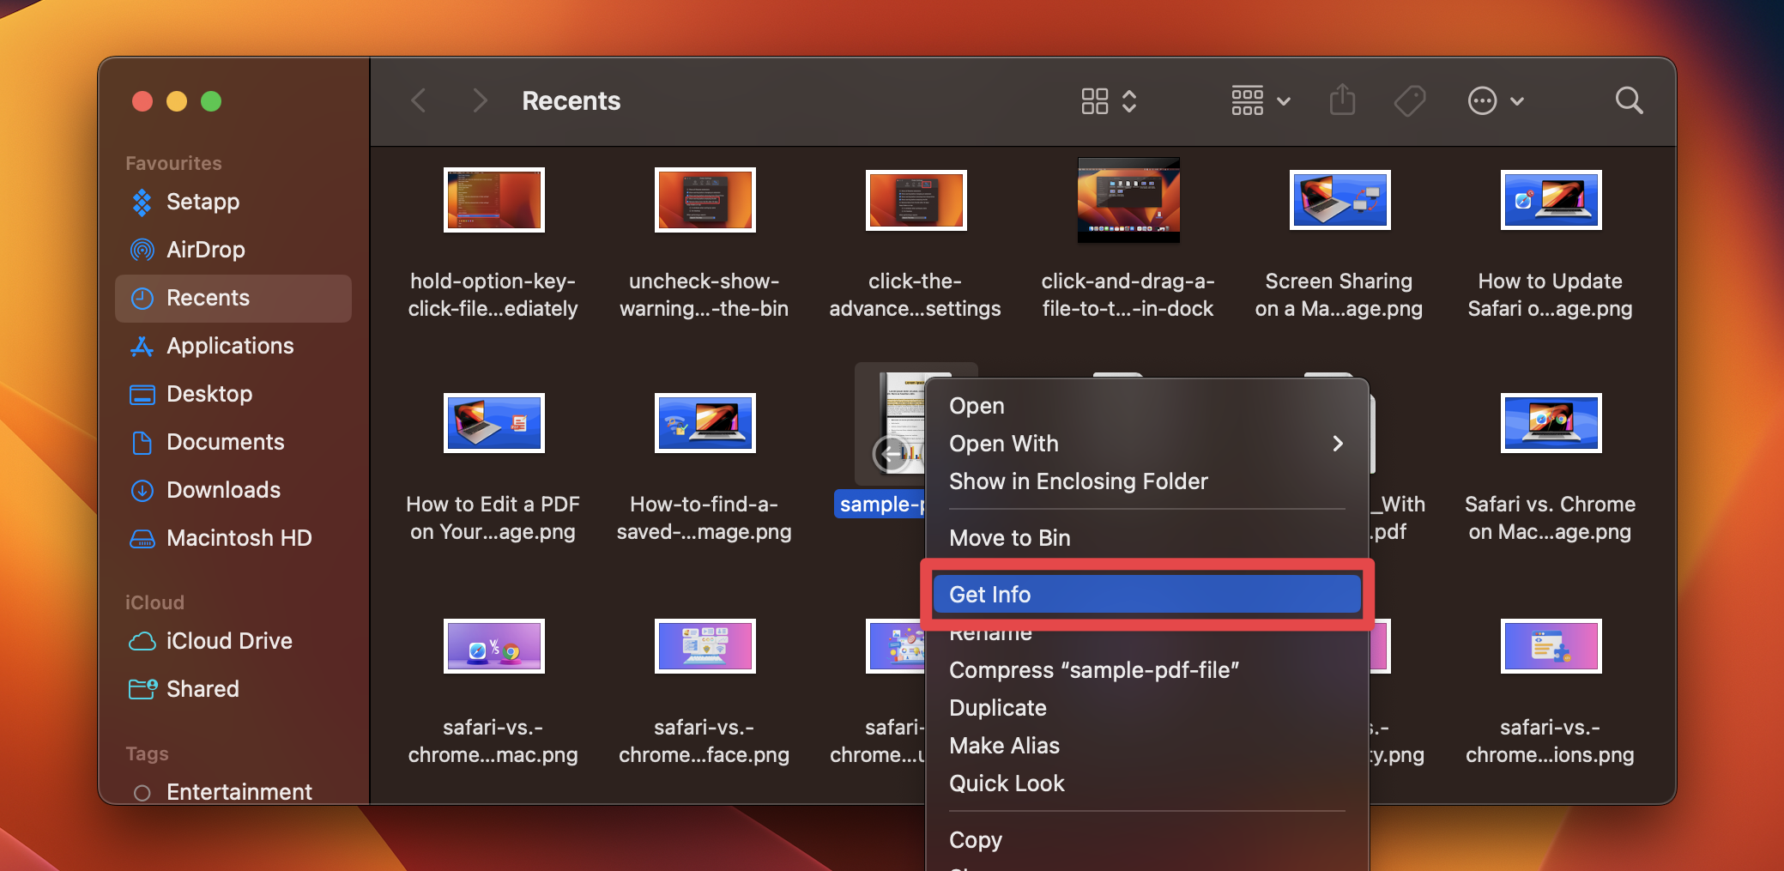Image resolution: width=1784 pixels, height=871 pixels.
Task: Click the Share icon in the Finder toolbar
Action: (1341, 100)
